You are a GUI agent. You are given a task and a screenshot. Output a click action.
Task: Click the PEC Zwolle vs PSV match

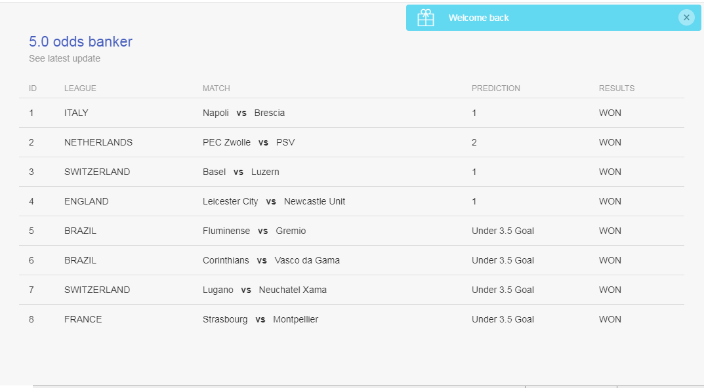click(x=249, y=143)
